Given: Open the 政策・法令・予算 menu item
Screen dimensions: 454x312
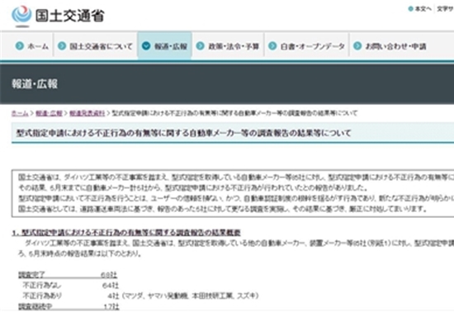Looking at the screenshot, I should click(x=228, y=45).
